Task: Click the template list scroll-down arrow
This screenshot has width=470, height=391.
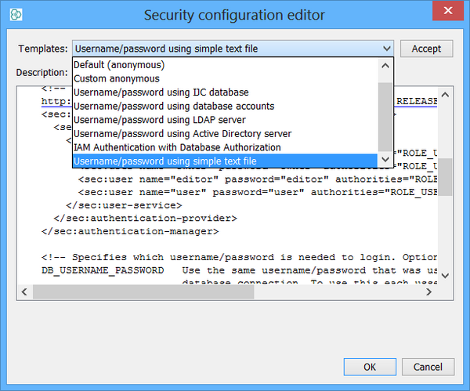Action: click(385, 160)
